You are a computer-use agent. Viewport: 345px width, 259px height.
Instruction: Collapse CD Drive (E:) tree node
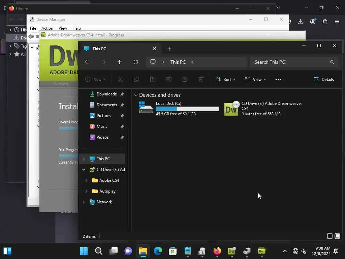tap(84, 170)
